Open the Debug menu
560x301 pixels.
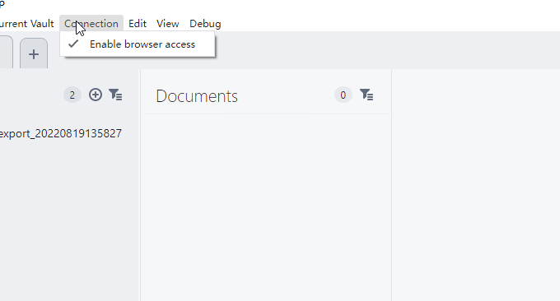point(205,24)
